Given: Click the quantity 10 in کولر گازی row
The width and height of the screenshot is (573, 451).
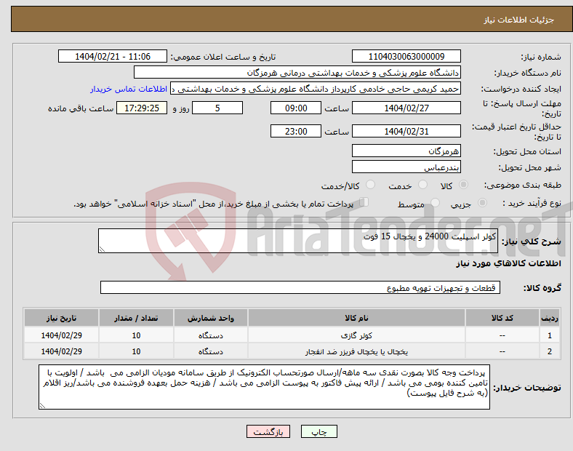Looking at the screenshot, I should pyautogui.click(x=136, y=335).
